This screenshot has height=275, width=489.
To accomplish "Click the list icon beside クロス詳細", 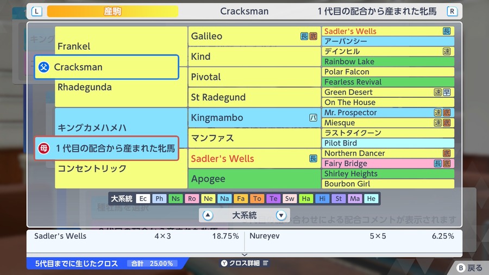I will pyautogui.click(x=265, y=263).
